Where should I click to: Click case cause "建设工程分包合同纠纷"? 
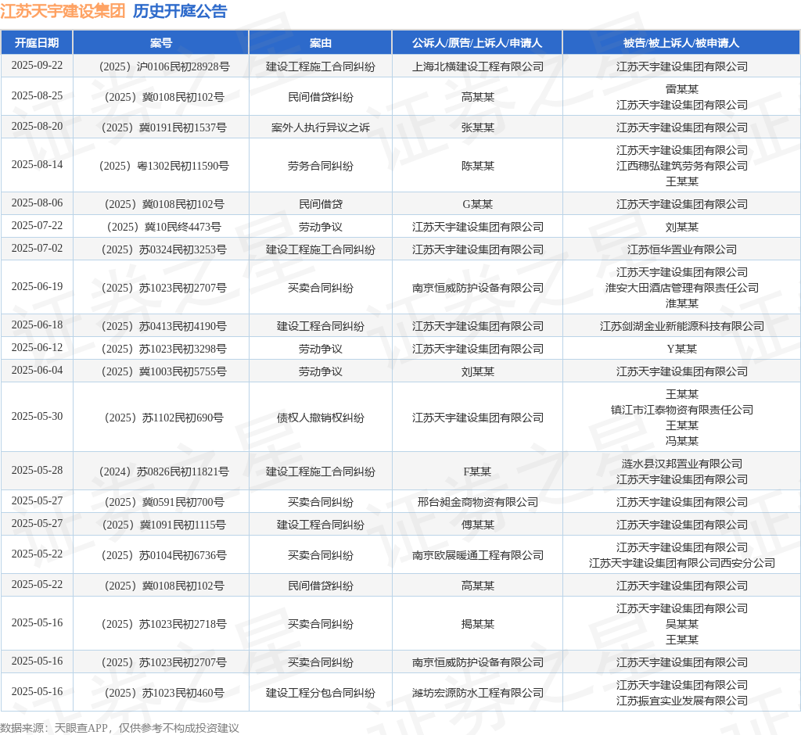point(320,693)
